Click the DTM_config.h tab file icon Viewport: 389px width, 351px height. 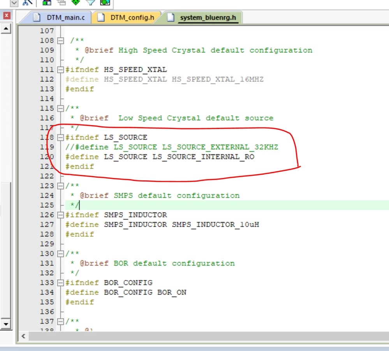(101, 17)
